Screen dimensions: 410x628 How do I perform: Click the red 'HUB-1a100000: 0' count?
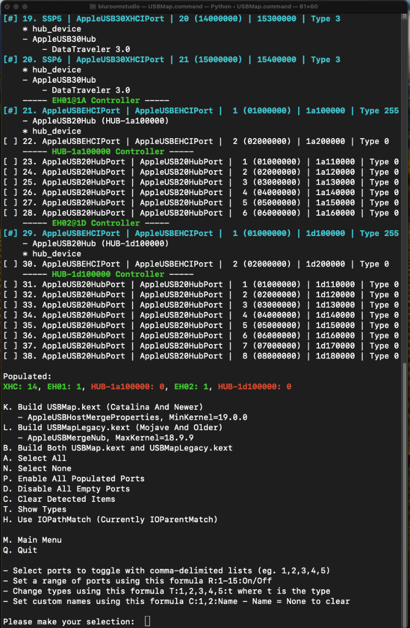pyautogui.click(x=128, y=386)
